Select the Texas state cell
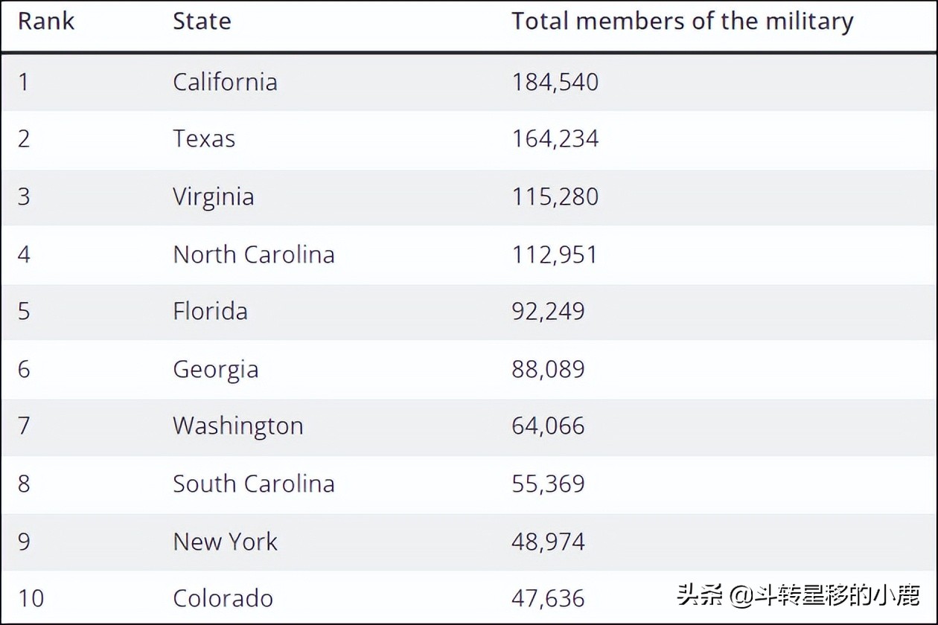 point(204,139)
